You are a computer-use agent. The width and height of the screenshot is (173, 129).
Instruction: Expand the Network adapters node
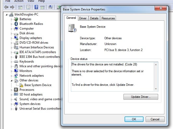tap(11, 76)
